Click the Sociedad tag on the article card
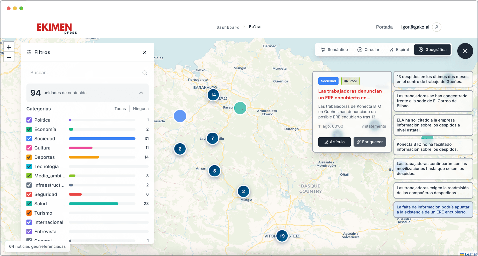This screenshot has width=478, height=256. 328,81
